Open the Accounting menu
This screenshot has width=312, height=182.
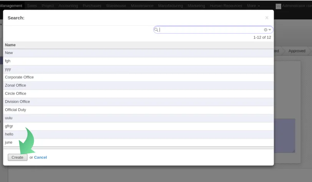point(68,6)
